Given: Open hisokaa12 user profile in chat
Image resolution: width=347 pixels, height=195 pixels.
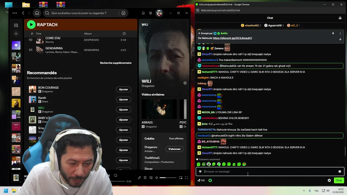Looking at the screenshot, I should pos(204,136).
